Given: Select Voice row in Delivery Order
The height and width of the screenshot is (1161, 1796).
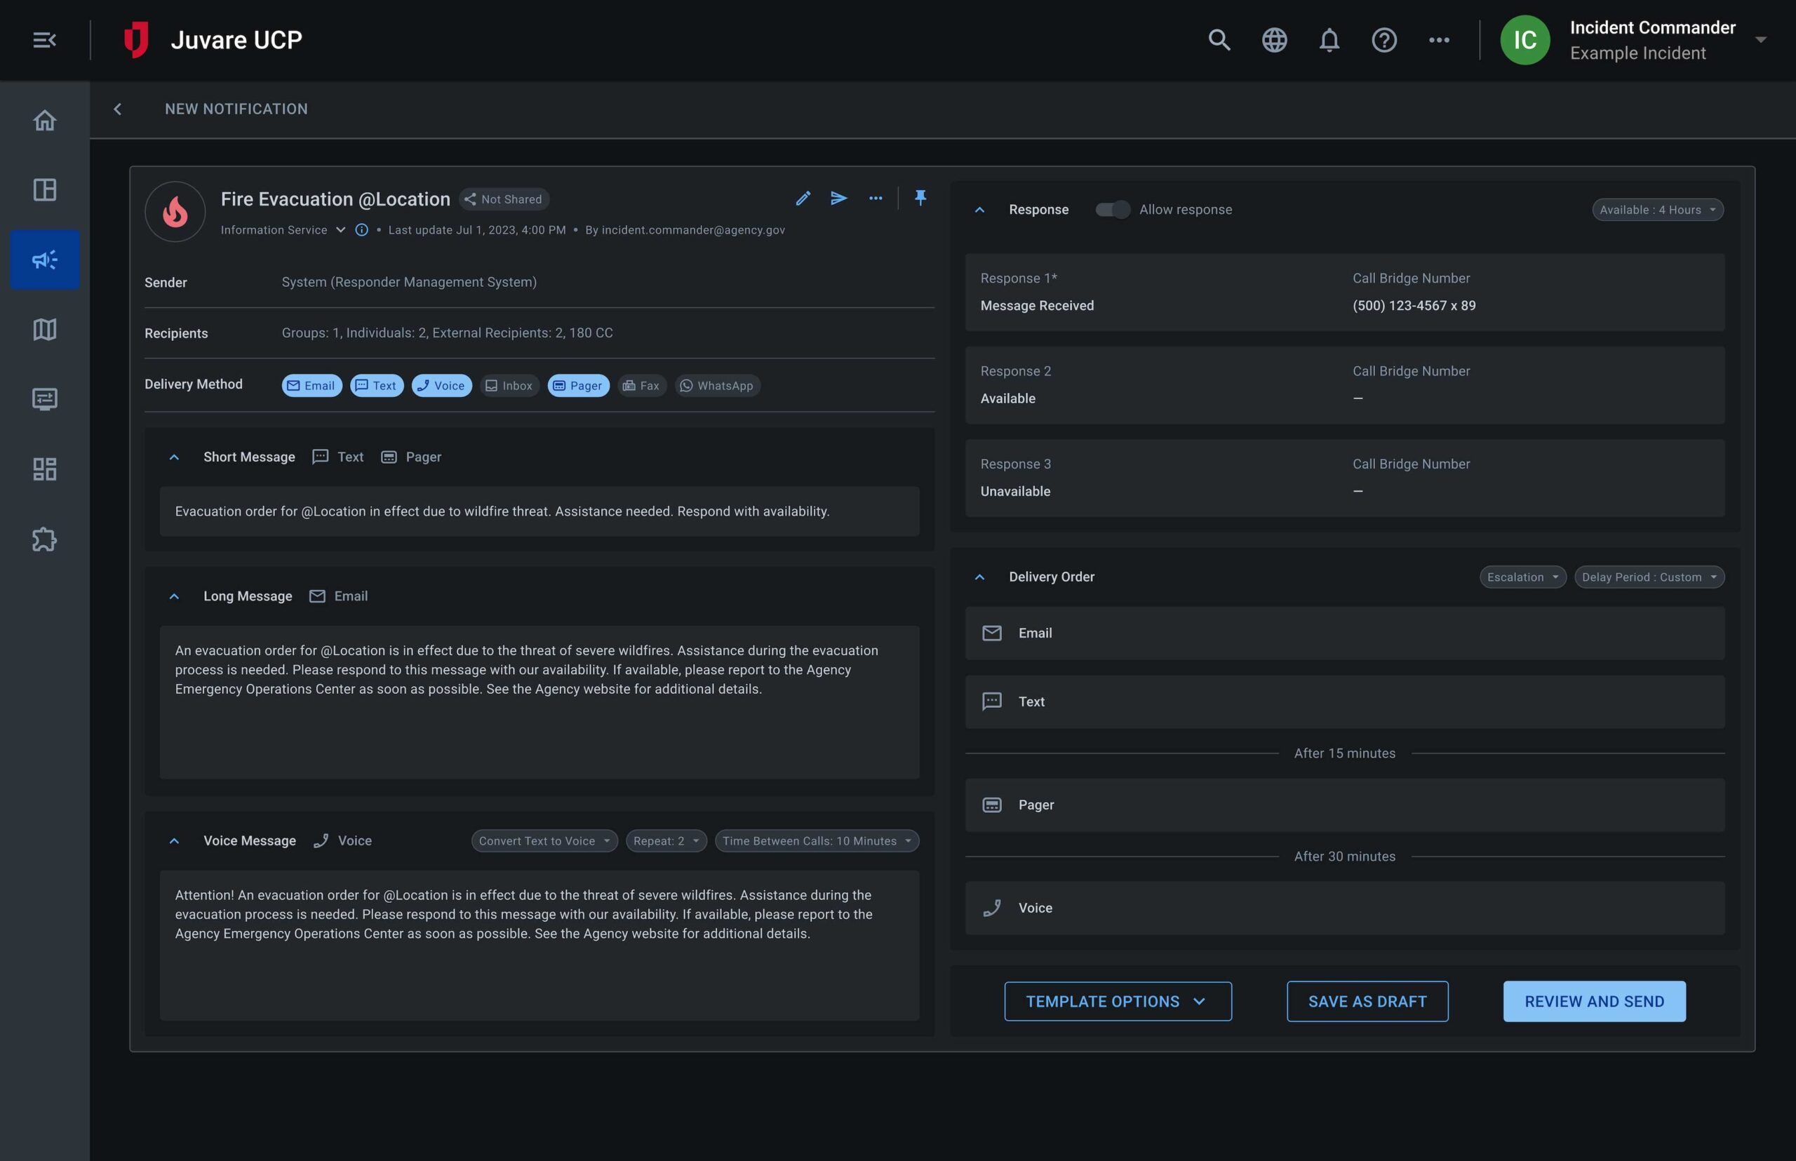Looking at the screenshot, I should click(x=1344, y=908).
